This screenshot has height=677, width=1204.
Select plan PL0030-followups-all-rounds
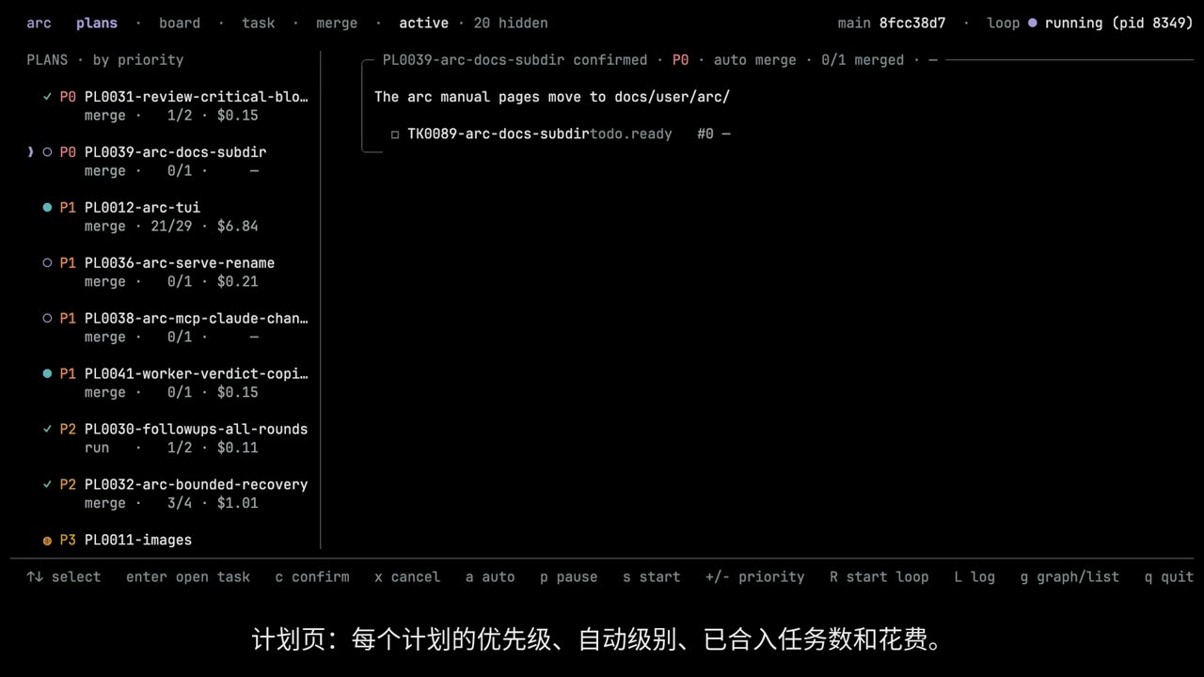tap(196, 430)
